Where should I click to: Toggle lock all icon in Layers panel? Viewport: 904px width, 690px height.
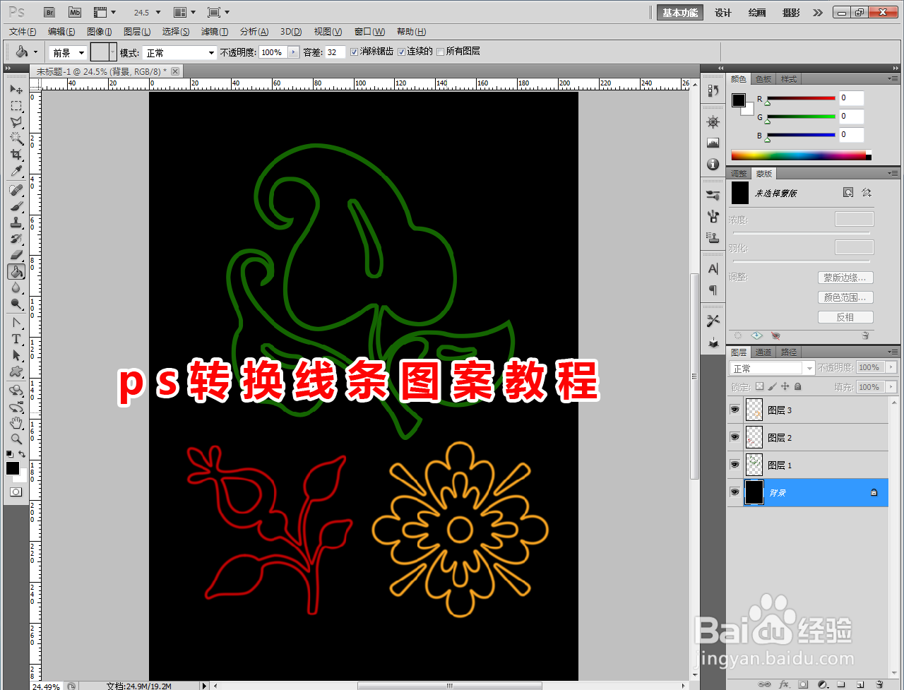[797, 387]
